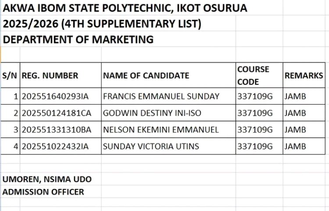This screenshot has width=329, height=211.
Task: Select the '2025/2026 (4TH SUPPLEMENTARY LIST)' cell
Action: [102, 24]
